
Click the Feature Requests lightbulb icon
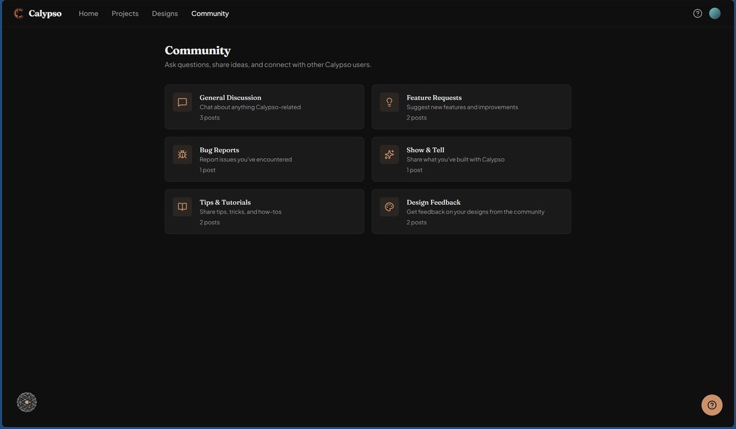point(389,102)
